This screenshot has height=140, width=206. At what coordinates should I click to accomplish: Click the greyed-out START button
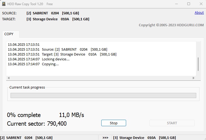[172, 123]
